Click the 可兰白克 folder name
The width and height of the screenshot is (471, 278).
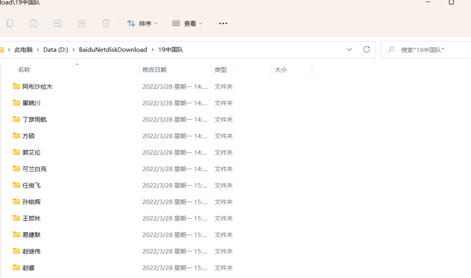coord(34,169)
